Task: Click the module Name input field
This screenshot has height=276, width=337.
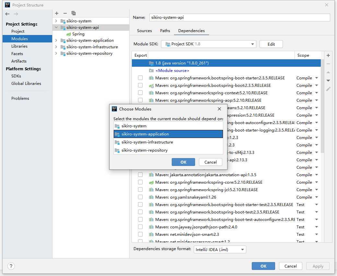Action: (240, 17)
